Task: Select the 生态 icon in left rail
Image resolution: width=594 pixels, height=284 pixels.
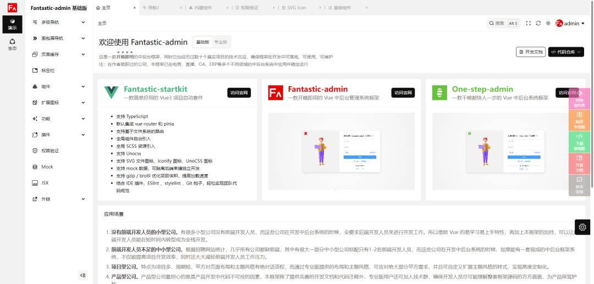Action: [12, 44]
